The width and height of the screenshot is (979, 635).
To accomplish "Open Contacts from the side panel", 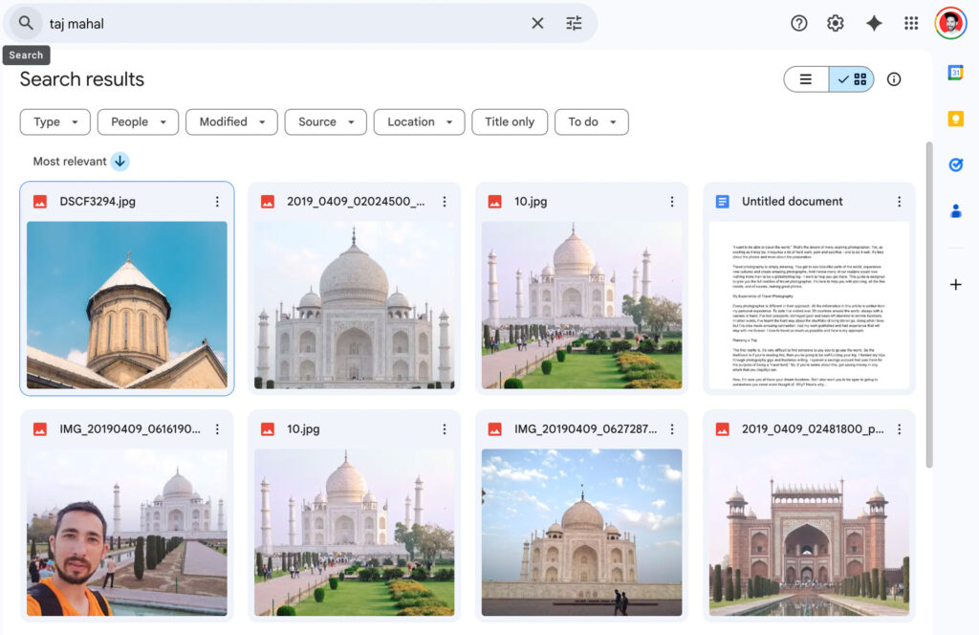I will (x=955, y=211).
